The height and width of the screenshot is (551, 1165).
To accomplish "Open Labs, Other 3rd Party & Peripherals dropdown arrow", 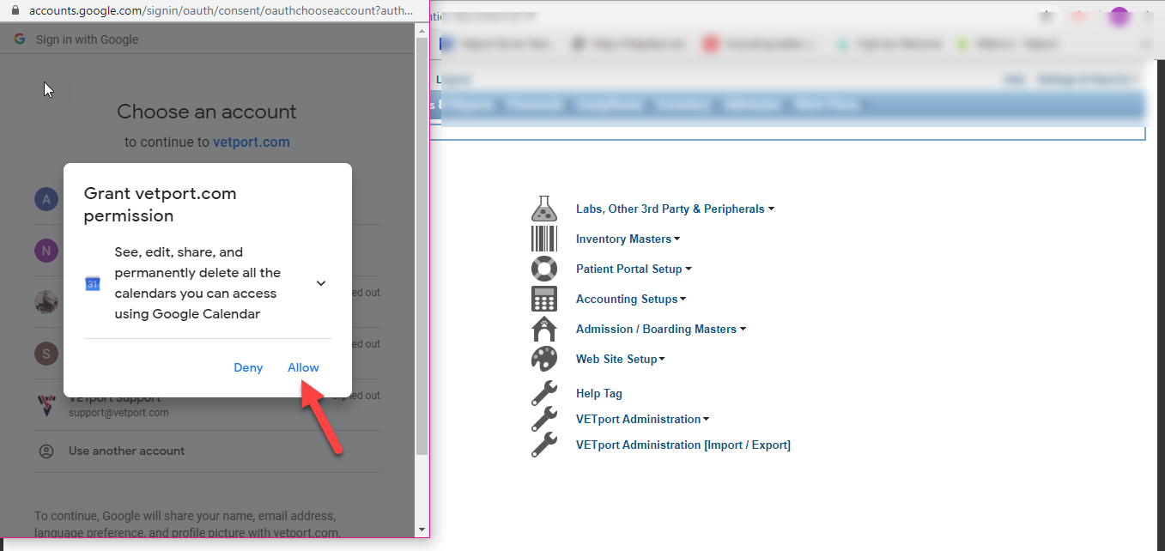I will coord(771,209).
